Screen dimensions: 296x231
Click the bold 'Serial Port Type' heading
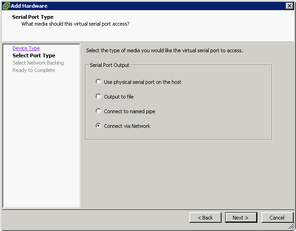33,17
